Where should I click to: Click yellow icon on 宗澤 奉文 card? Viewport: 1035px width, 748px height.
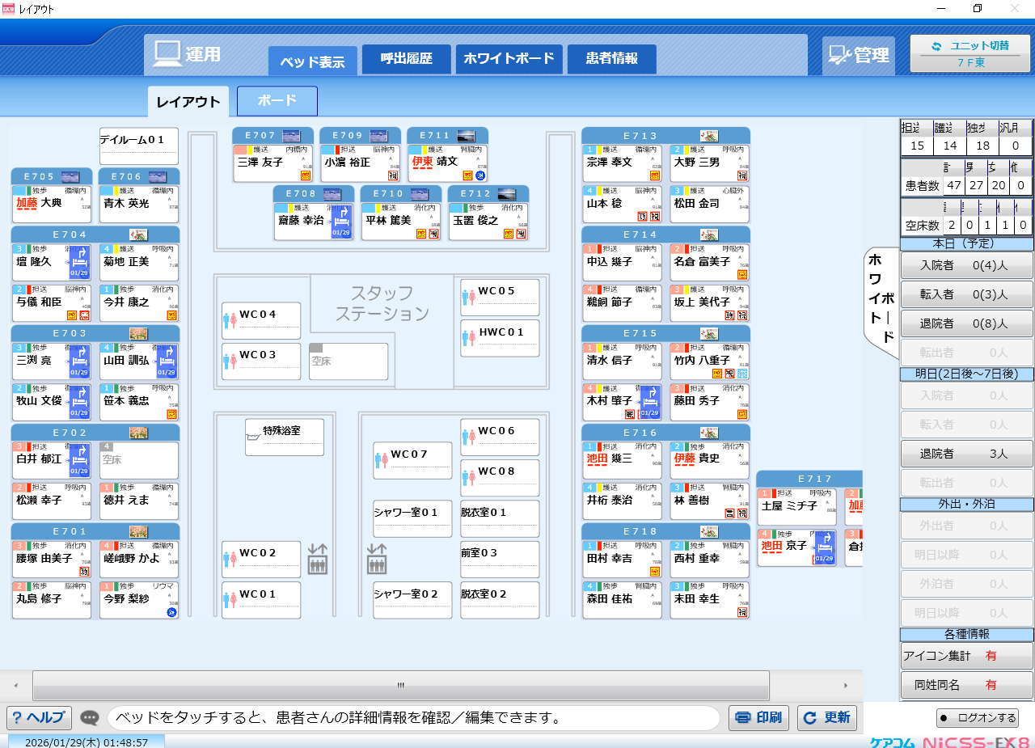[x=656, y=175]
